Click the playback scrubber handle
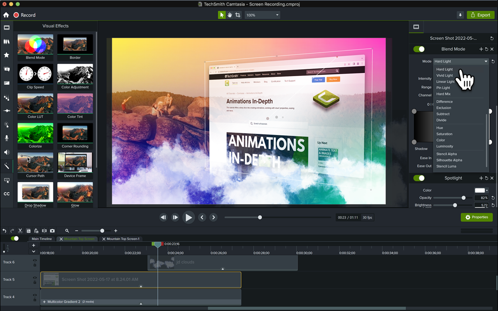 (x=260, y=217)
